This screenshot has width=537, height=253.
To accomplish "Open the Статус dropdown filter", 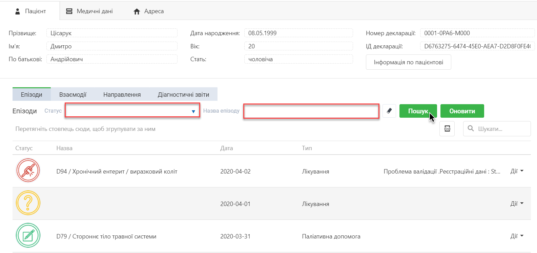I will click(132, 111).
